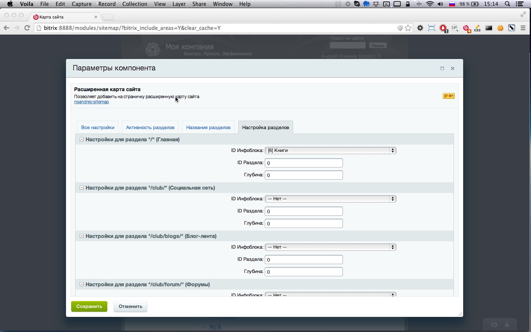
Task: Click the CSS pencil extension icon
Action: (x=478, y=28)
